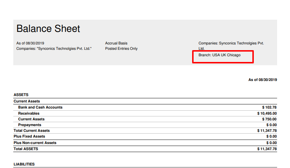This screenshot has width=290, height=168.
Task: Click the Total ASSETS amount $ 11,347.78
Action: point(267,149)
